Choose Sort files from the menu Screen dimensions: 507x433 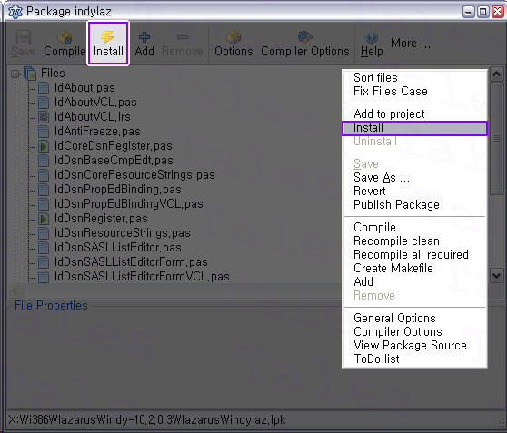coord(414,77)
